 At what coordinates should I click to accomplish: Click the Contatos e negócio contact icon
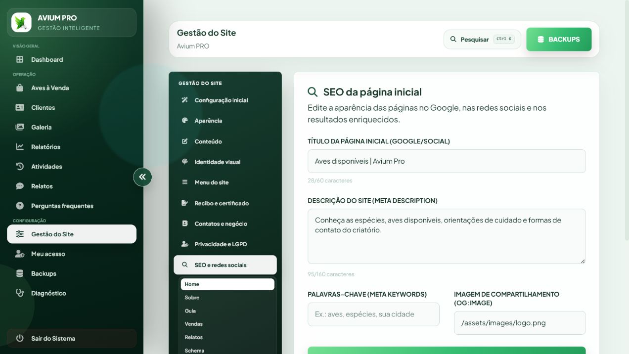pyautogui.click(x=185, y=223)
